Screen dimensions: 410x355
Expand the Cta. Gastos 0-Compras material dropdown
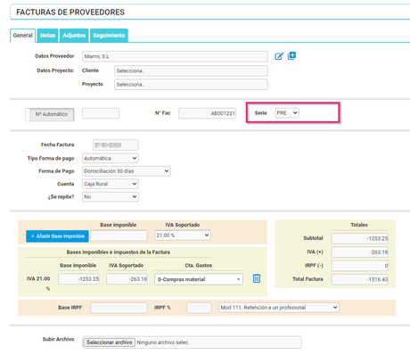(199, 279)
